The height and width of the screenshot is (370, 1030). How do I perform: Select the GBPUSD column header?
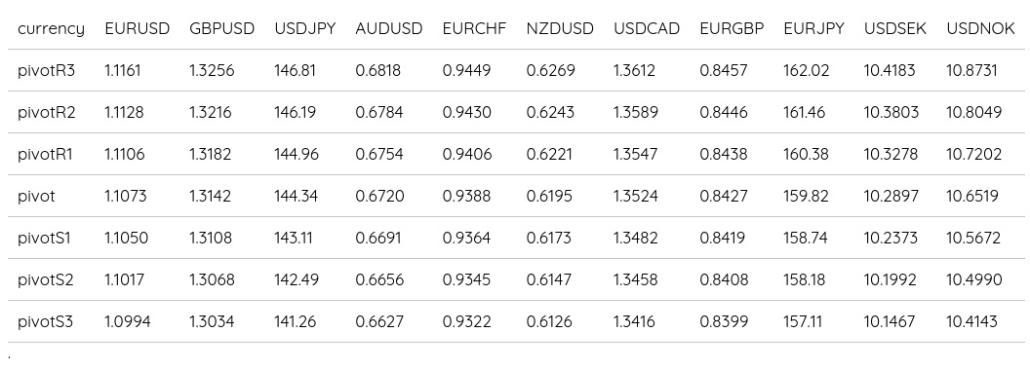point(222,29)
